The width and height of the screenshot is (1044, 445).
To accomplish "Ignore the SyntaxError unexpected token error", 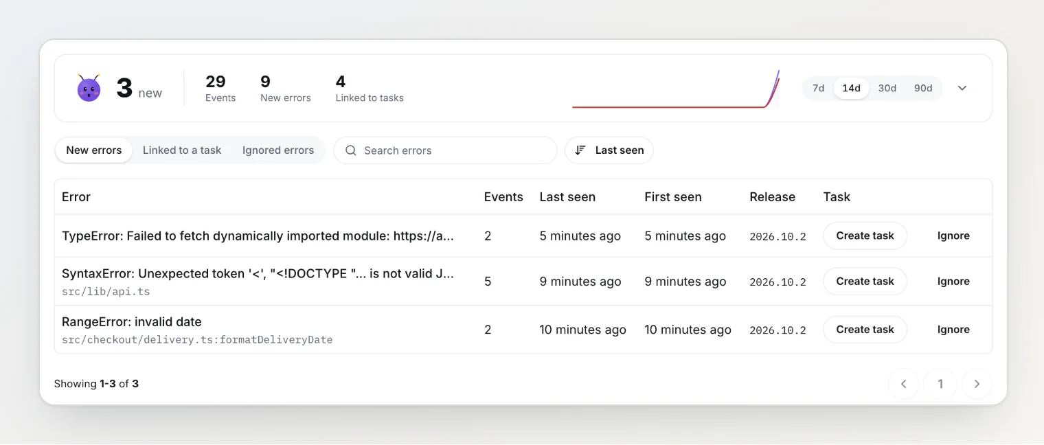I will [953, 282].
